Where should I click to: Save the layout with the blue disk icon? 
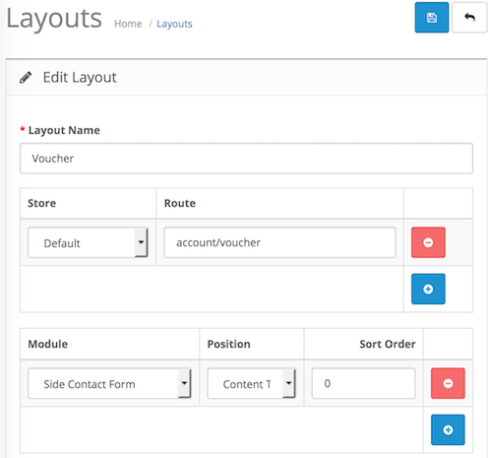point(431,18)
